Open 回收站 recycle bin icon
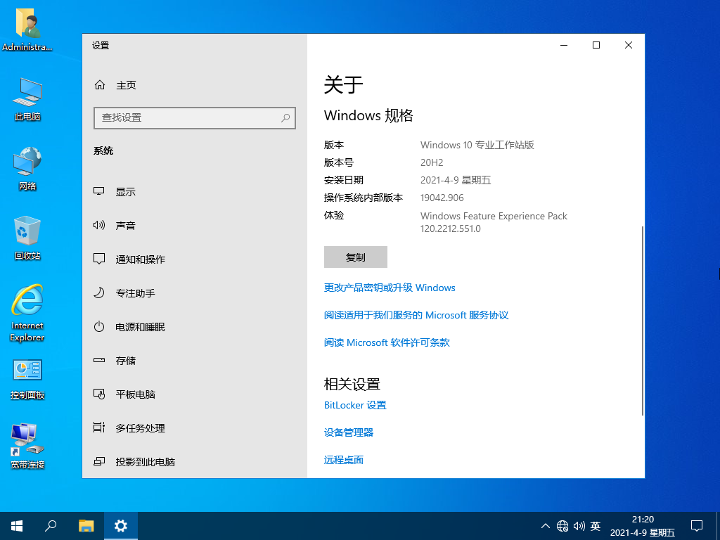720x540 pixels. tap(27, 238)
